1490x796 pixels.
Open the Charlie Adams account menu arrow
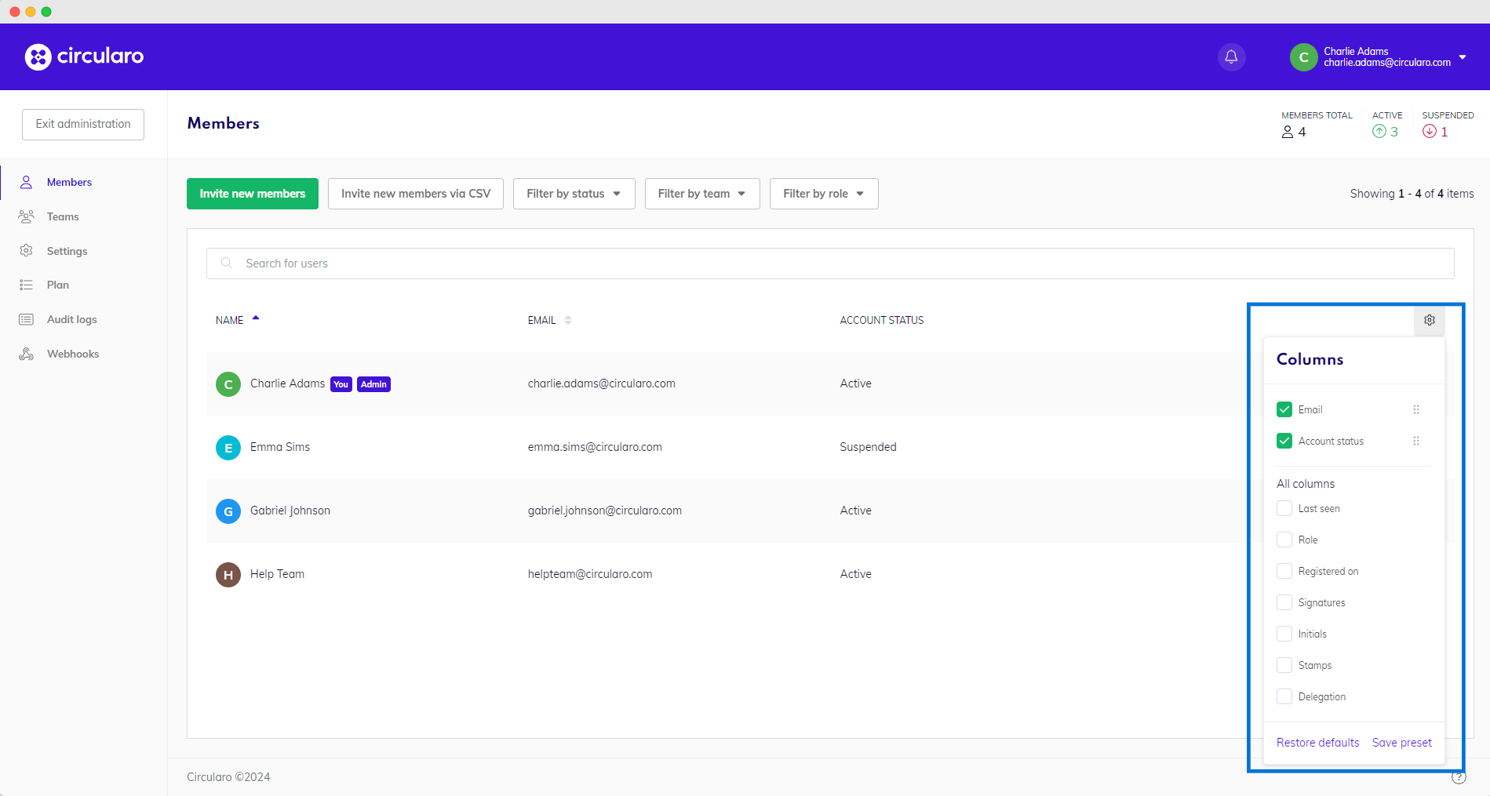coord(1463,57)
